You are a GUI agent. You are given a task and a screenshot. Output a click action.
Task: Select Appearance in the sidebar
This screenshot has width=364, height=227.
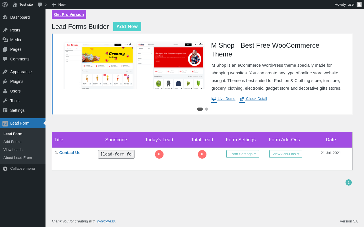coord(23,72)
